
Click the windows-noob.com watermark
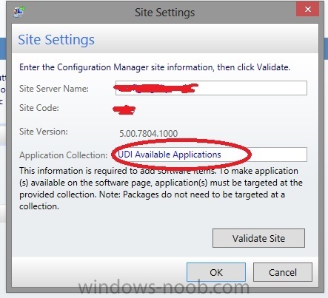(164, 287)
